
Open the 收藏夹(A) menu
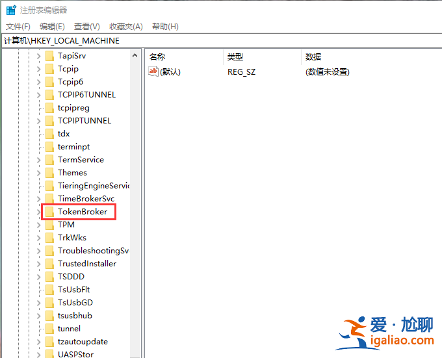pos(126,27)
